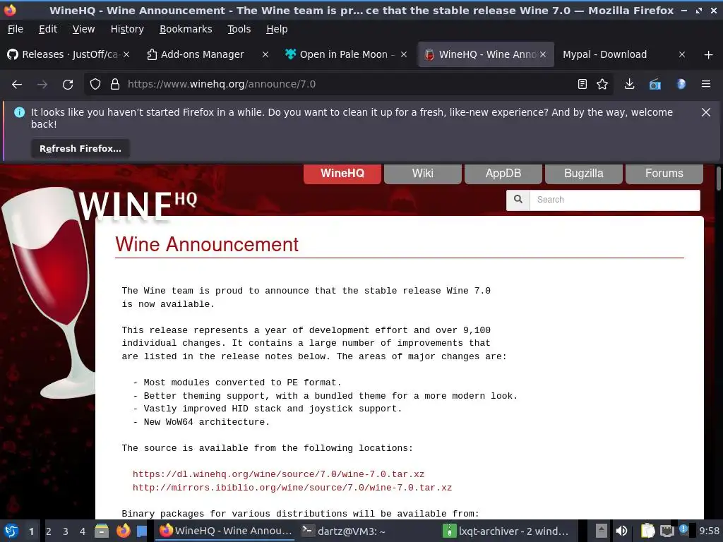The width and height of the screenshot is (723, 542).
Task: Open the History menu
Action: tap(127, 29)
